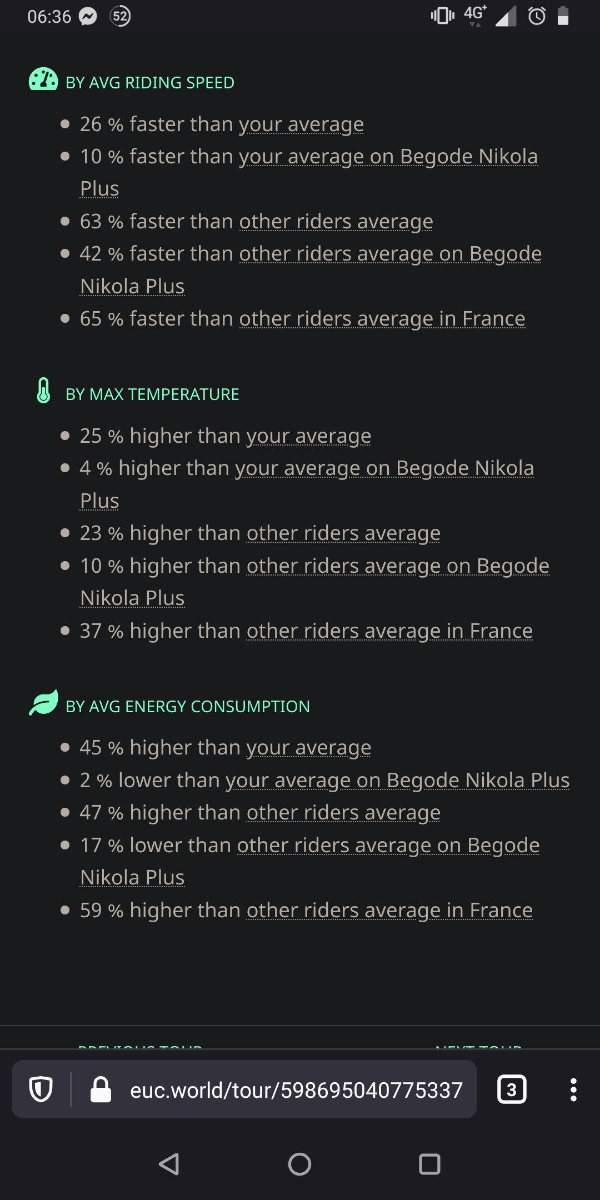This screenshot has height=1200, width=600.
Task: Tap the alarm clock status bar icon
Action: tap(537, 16)
